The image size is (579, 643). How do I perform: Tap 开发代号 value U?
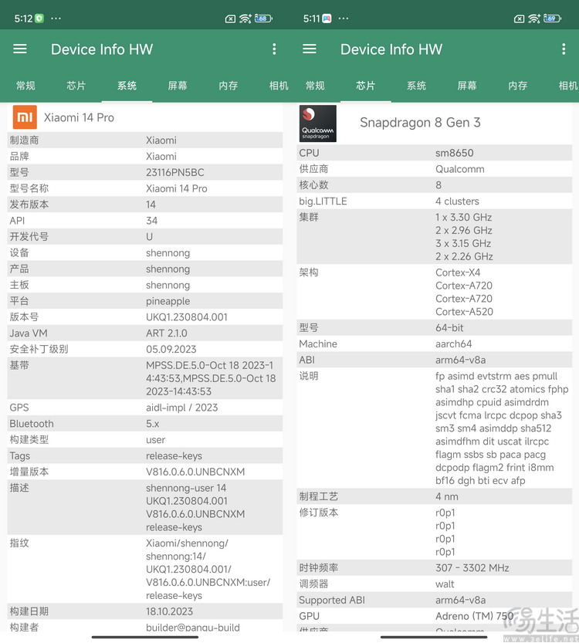coord(149,237)
